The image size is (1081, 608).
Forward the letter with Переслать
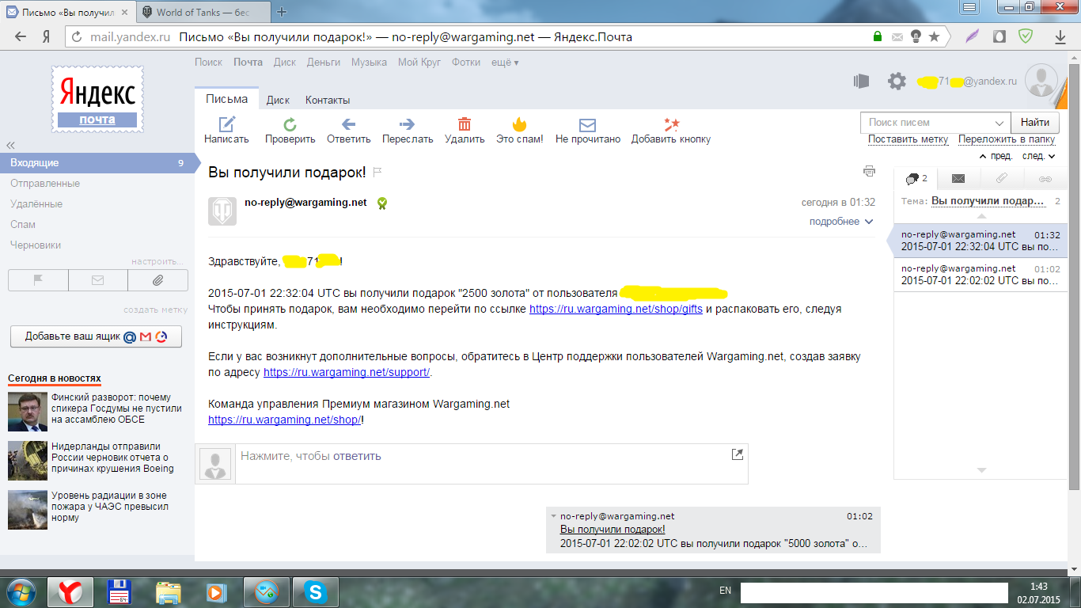tap(408, 131)
